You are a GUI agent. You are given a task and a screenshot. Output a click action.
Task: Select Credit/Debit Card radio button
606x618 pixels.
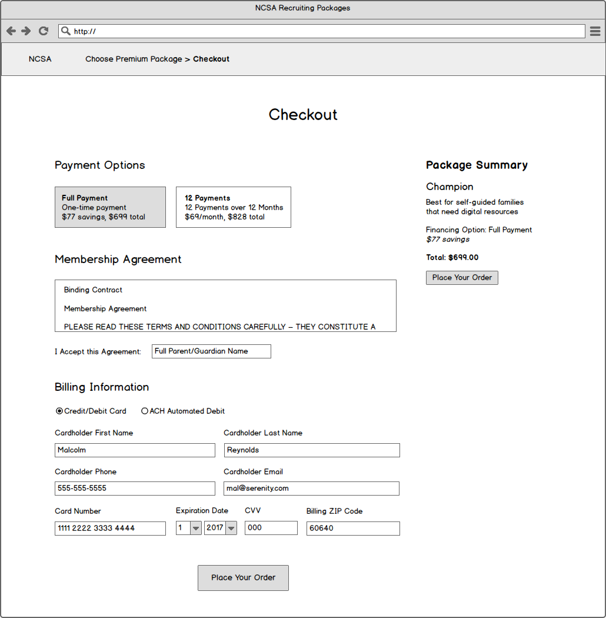click(59, 411)
